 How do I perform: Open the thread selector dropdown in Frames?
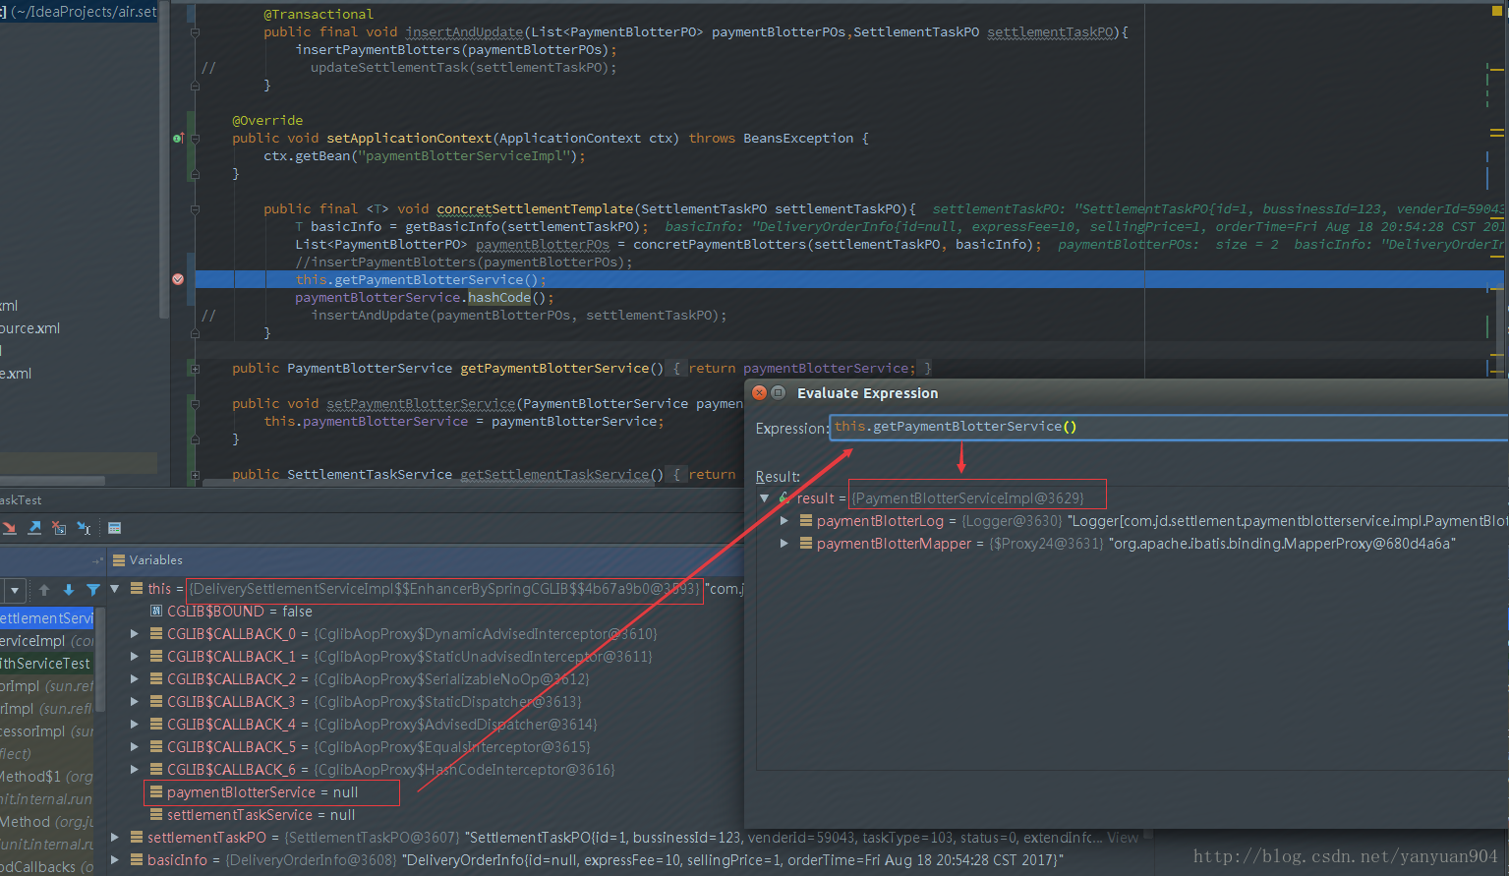14,590
